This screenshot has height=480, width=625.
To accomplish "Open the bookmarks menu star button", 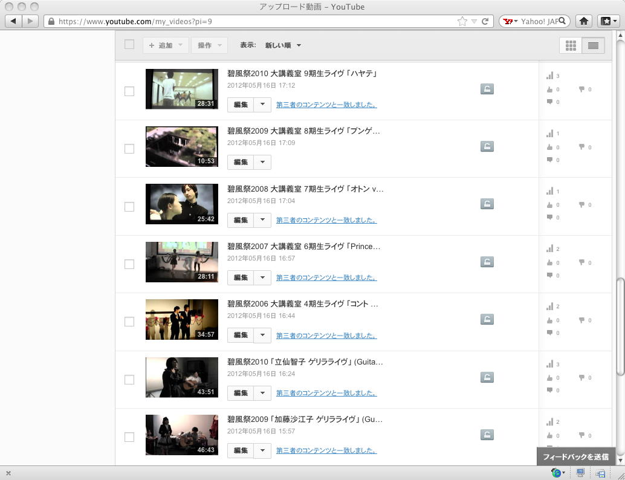I will (x=608, y=21).
